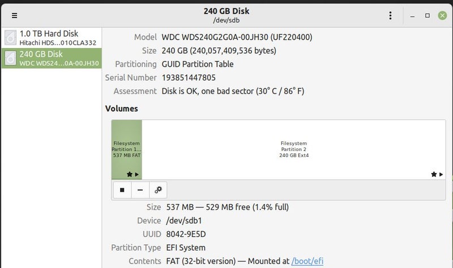Click model text WDC WDS240G2G0A-00JH30
Image resolution: width=453 pixels, height=268 pixels.
click(215, 37)
